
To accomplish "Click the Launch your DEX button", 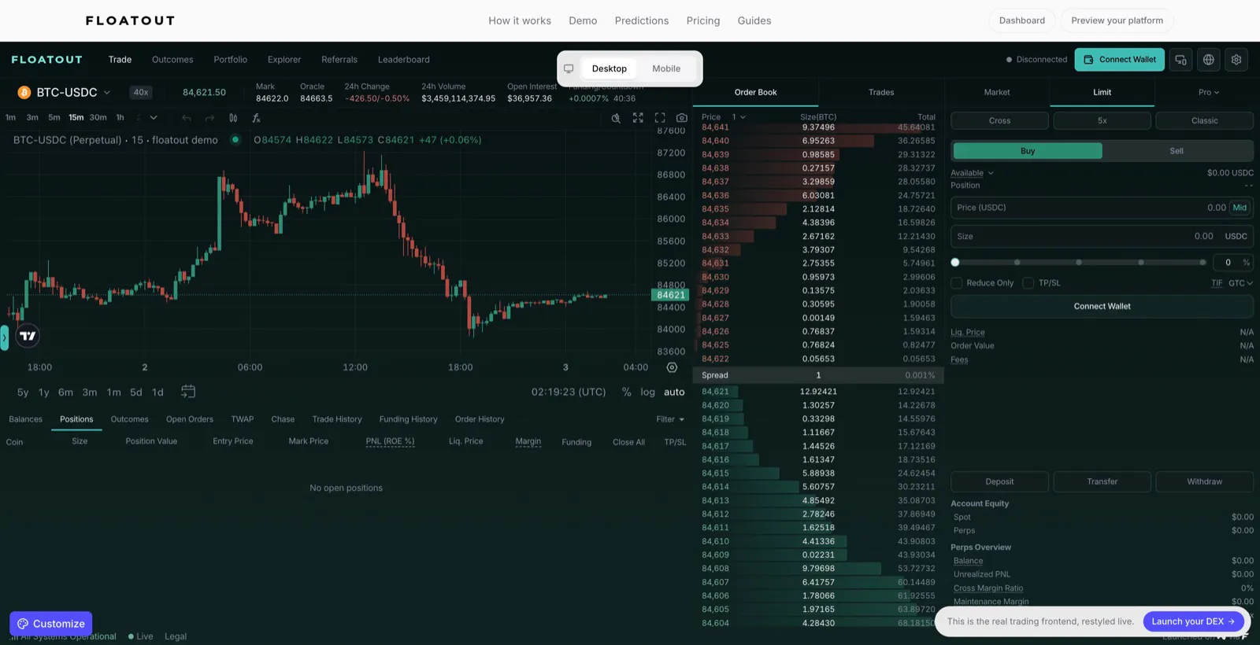I will pos(1193,621).
